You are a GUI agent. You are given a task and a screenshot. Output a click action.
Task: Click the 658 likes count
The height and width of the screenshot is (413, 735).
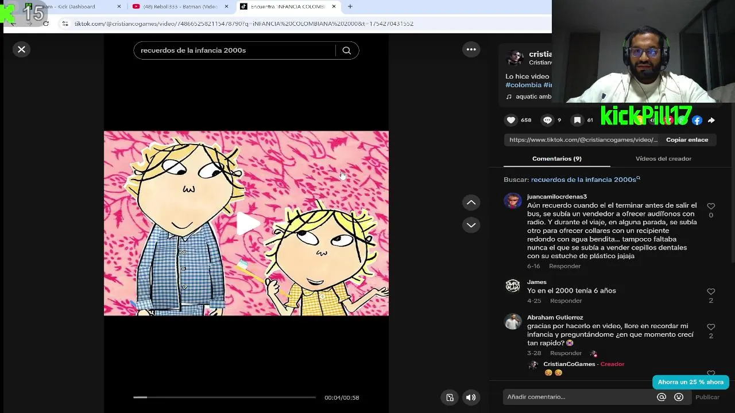(526, 120)
